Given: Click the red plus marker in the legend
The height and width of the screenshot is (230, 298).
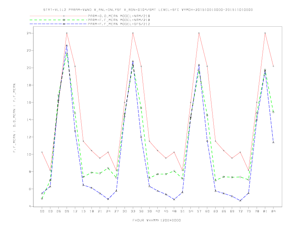Looking at the screenshot, I should pos(64,16).
